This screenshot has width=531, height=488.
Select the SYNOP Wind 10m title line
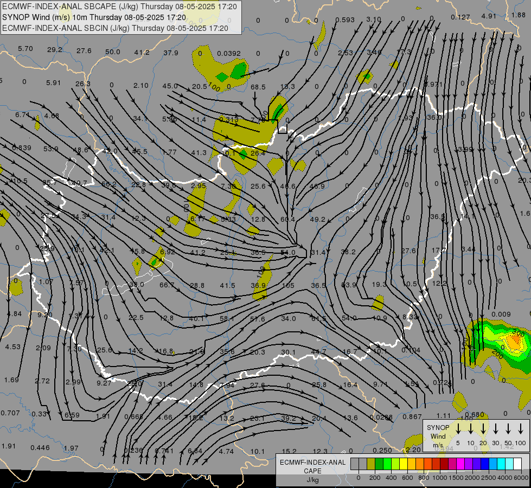pyautogui.click(x=94, y=17)
